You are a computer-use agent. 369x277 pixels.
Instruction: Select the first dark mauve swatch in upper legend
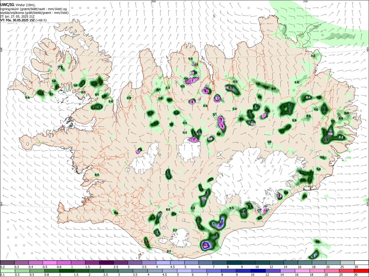(7, 263)
